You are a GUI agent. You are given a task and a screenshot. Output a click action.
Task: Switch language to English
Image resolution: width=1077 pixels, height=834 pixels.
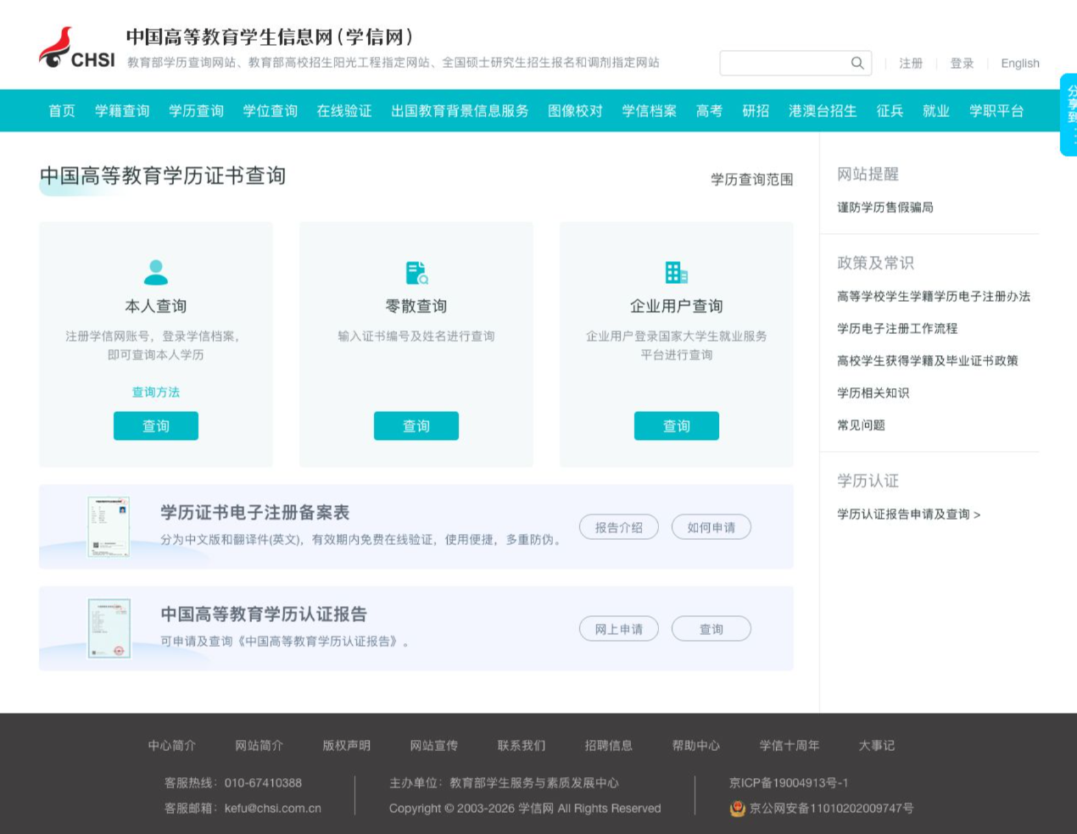(1020, 64)
